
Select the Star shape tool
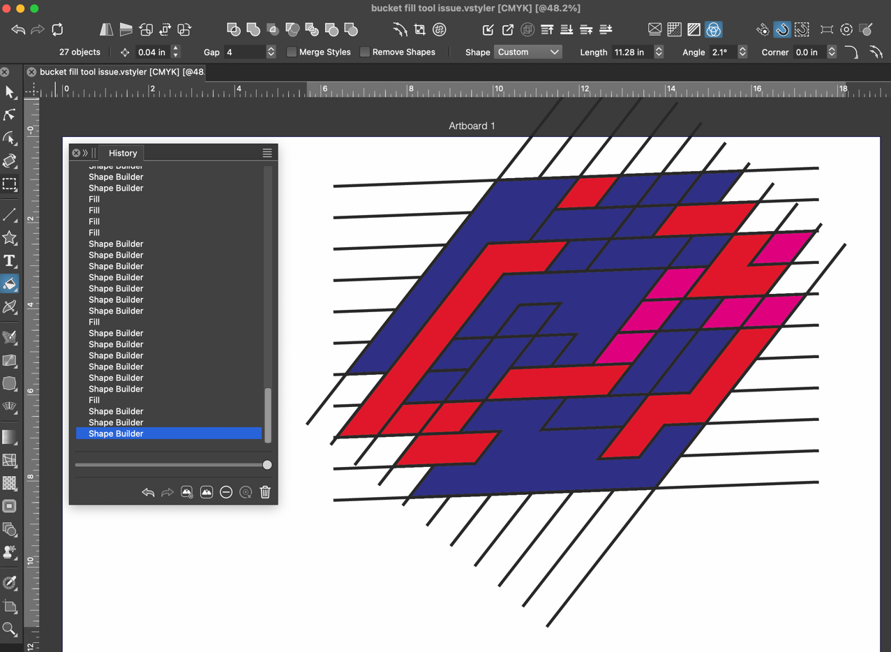(x=10, y=238)
